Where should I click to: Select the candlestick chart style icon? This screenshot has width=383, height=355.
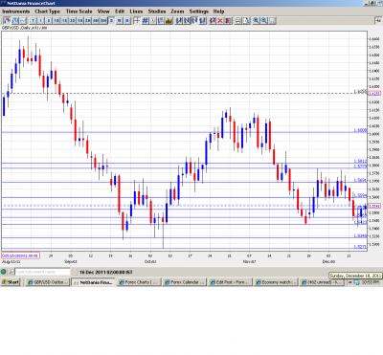point(7,21)
